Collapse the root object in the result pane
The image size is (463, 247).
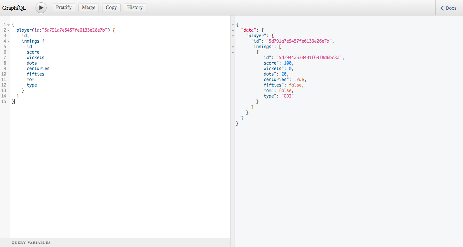point(233,25)
